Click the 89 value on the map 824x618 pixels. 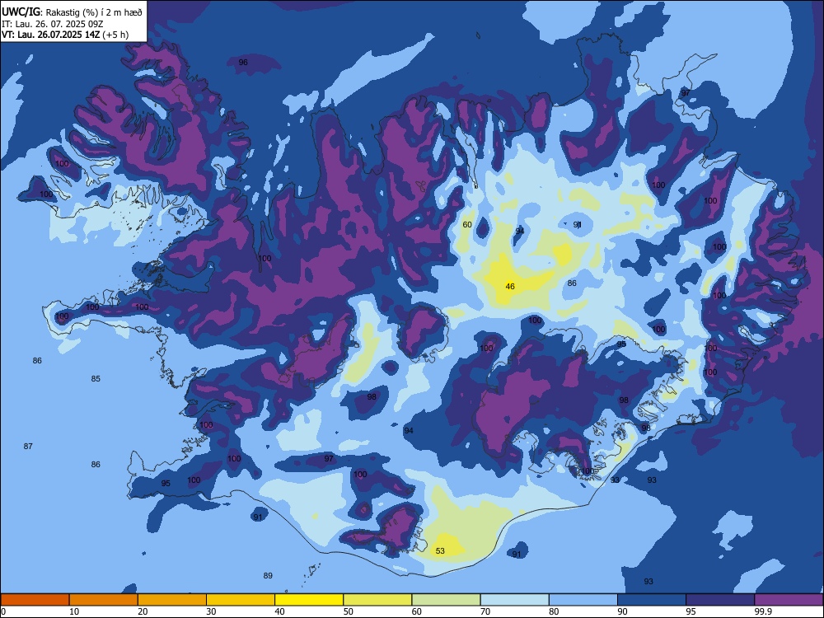[x=268, y=575]
